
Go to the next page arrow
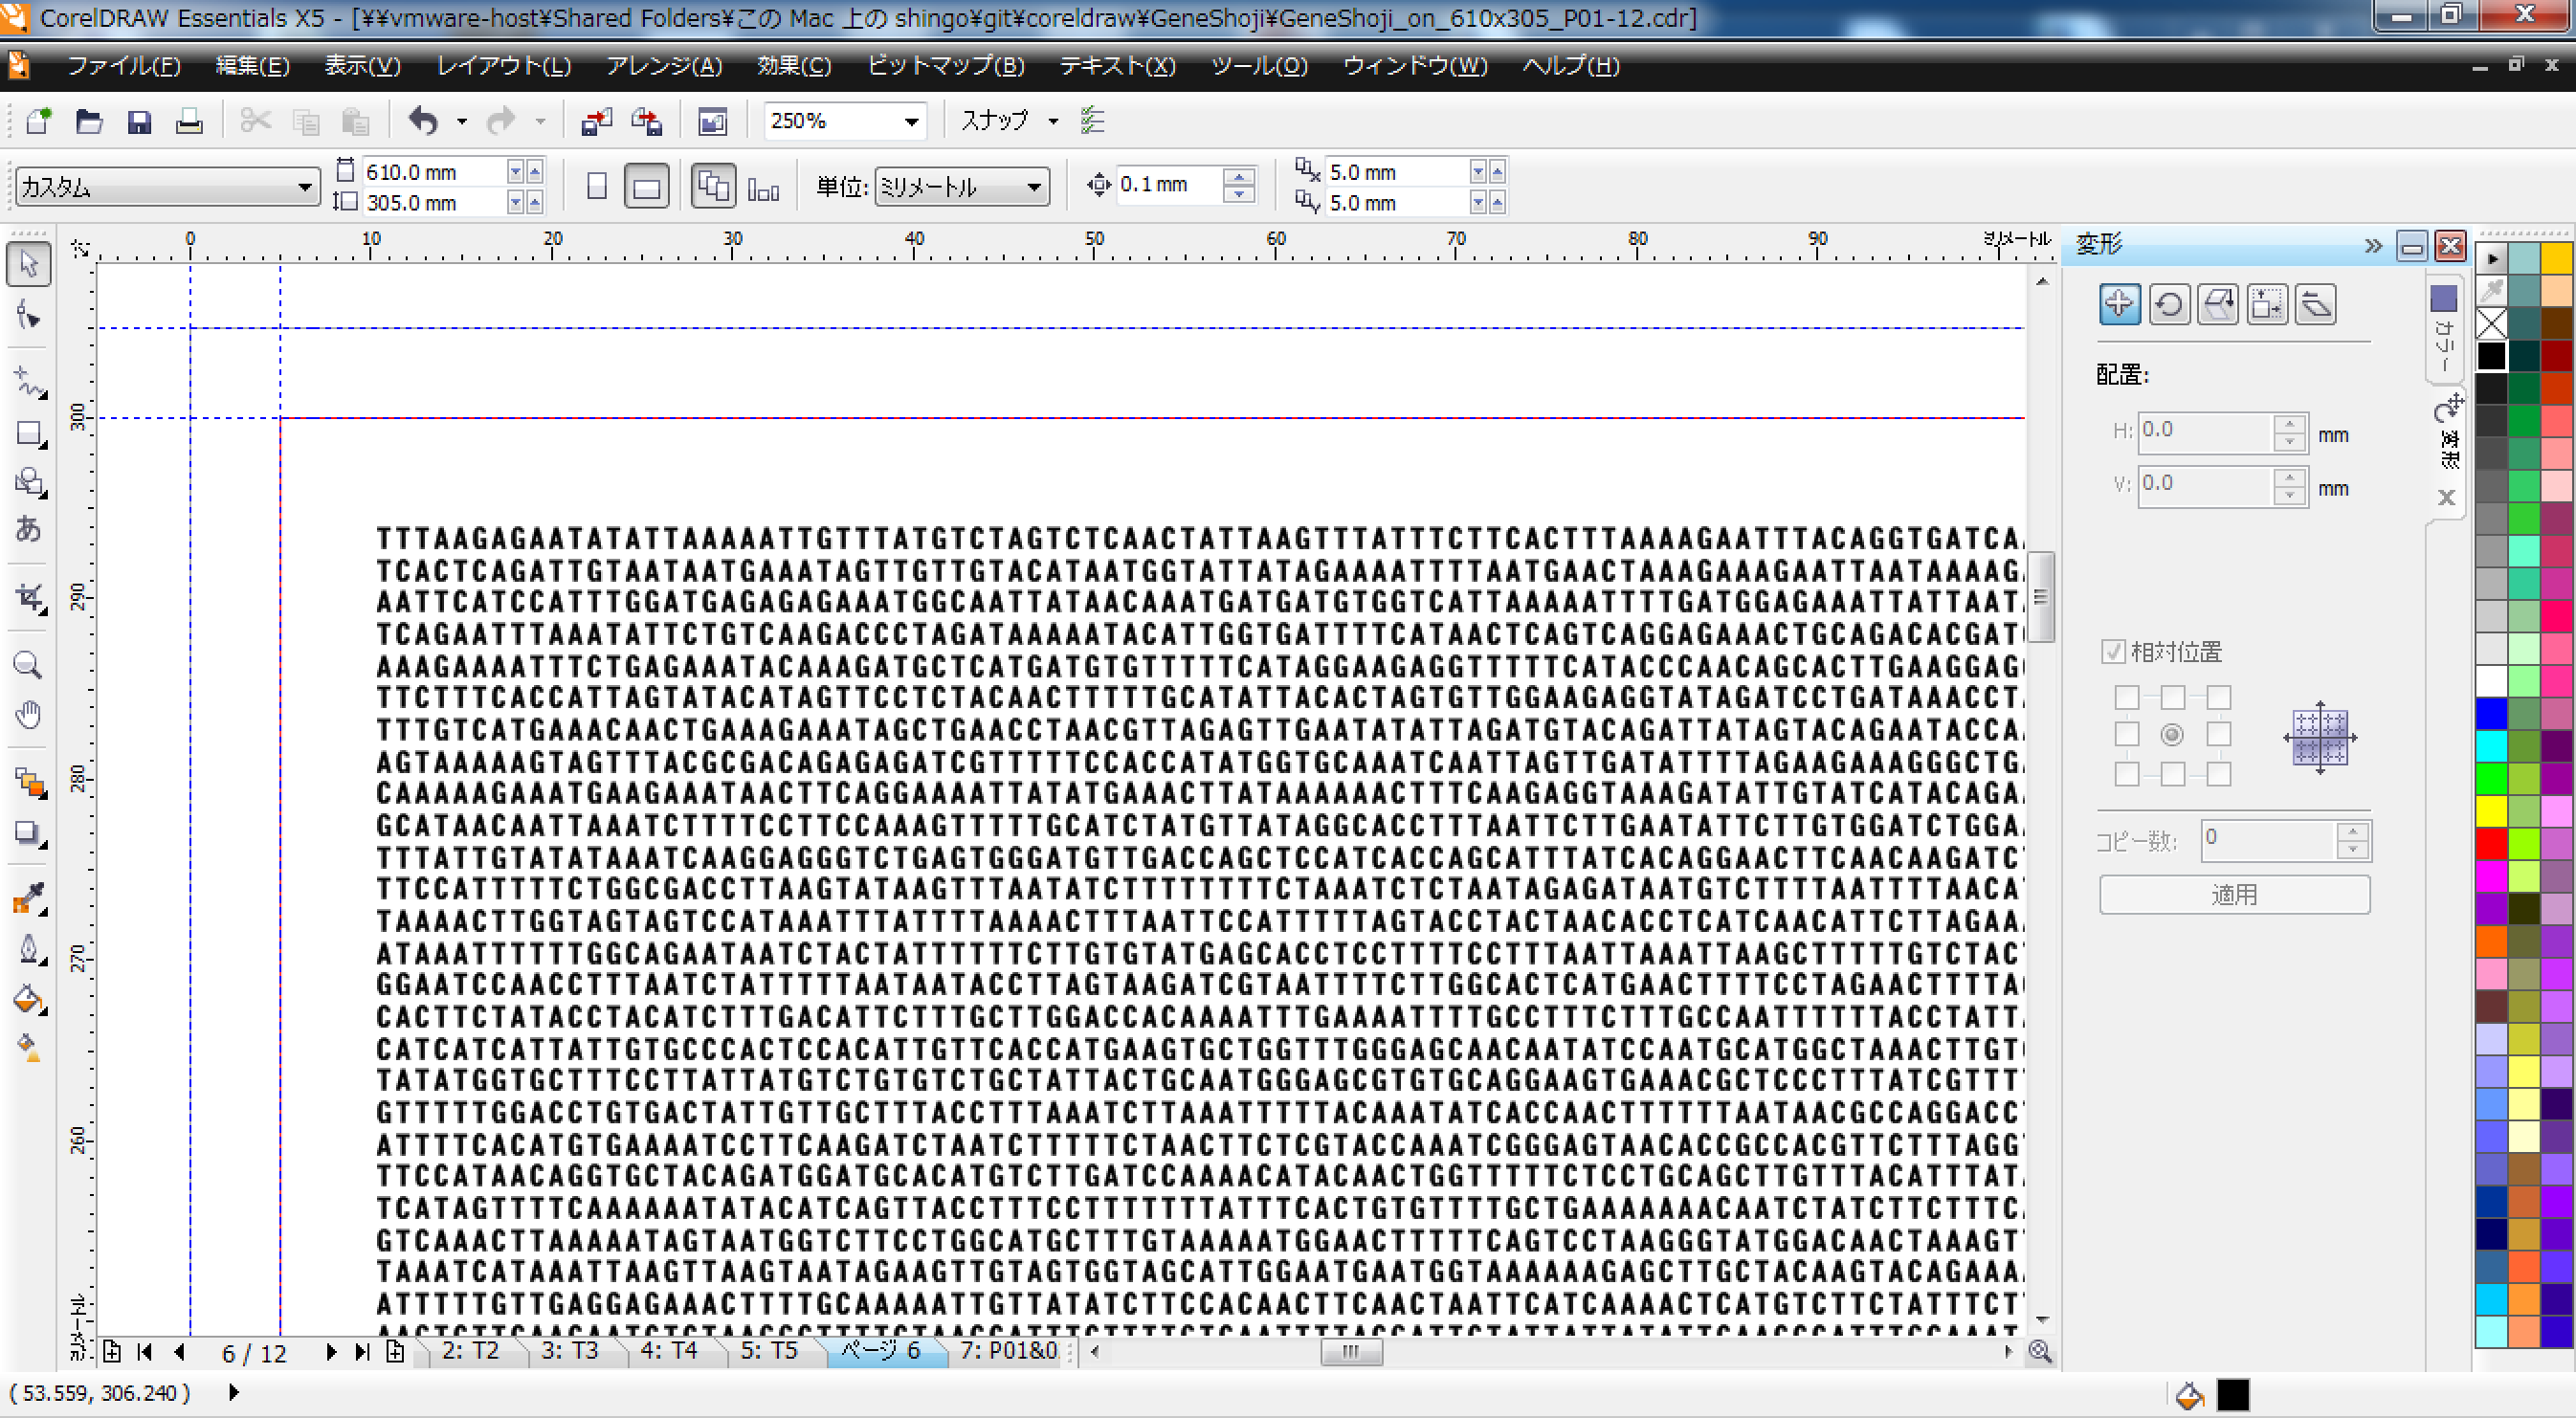(x=331, y=1352)
